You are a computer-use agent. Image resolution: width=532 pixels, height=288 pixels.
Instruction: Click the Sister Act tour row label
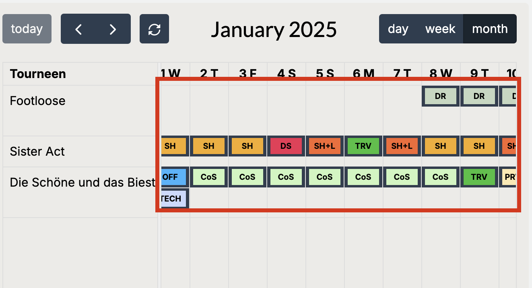click(37, 152)
